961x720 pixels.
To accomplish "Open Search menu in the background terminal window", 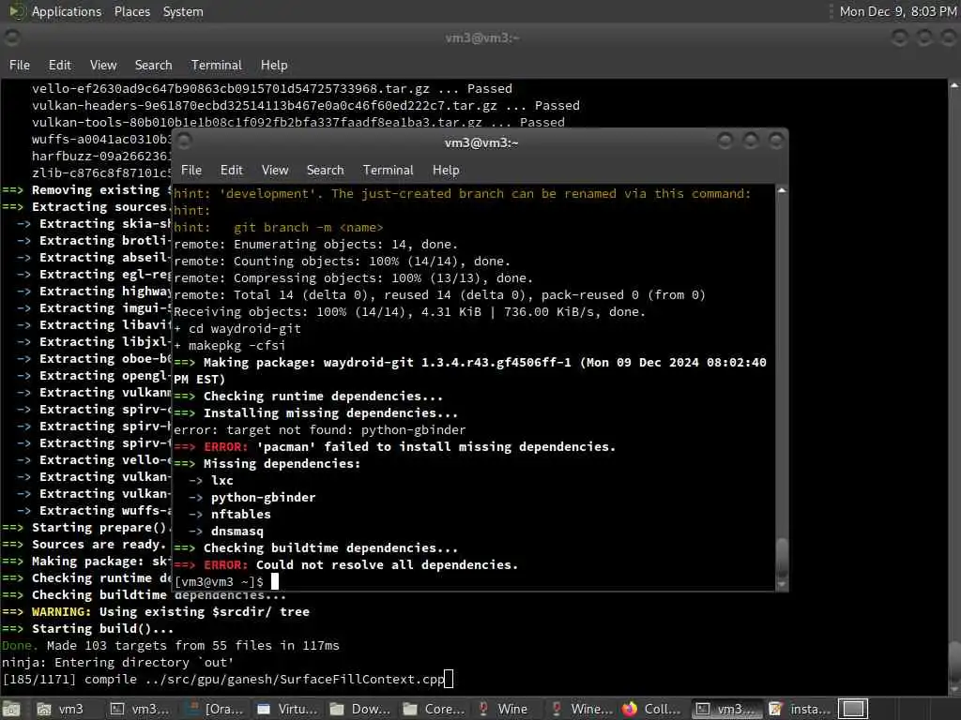I will click(153, 65).
